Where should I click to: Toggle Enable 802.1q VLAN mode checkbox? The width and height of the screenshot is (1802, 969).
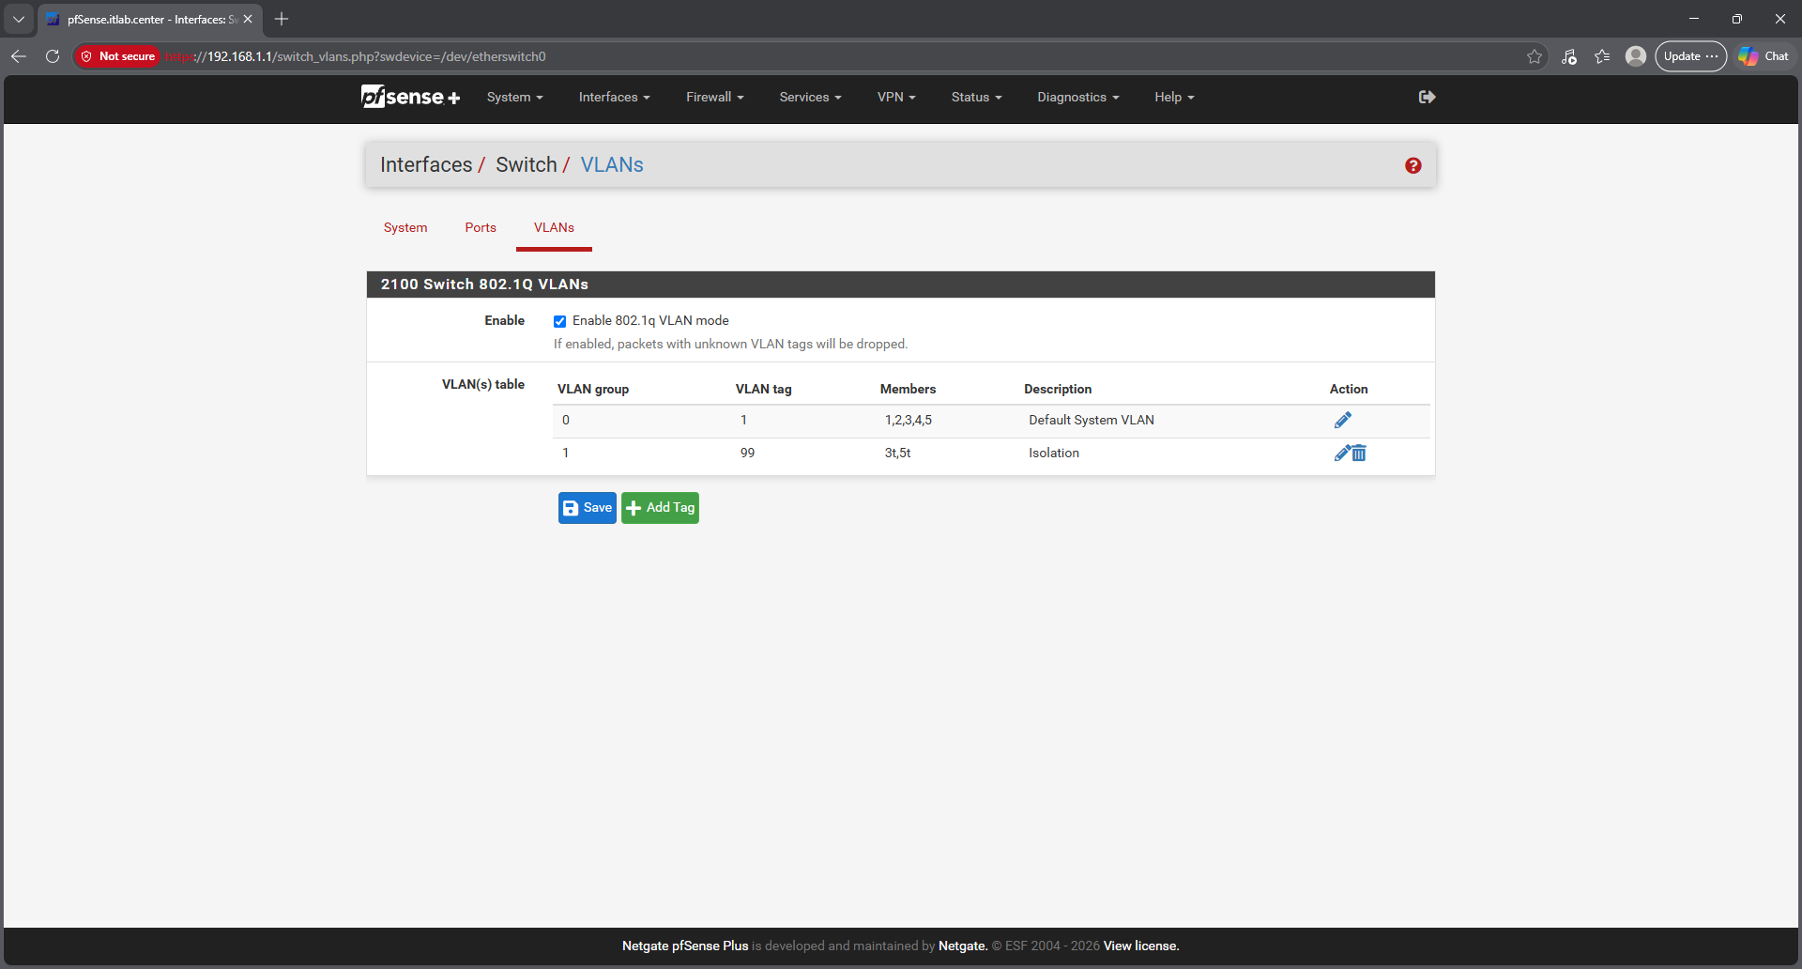[559, 321]
